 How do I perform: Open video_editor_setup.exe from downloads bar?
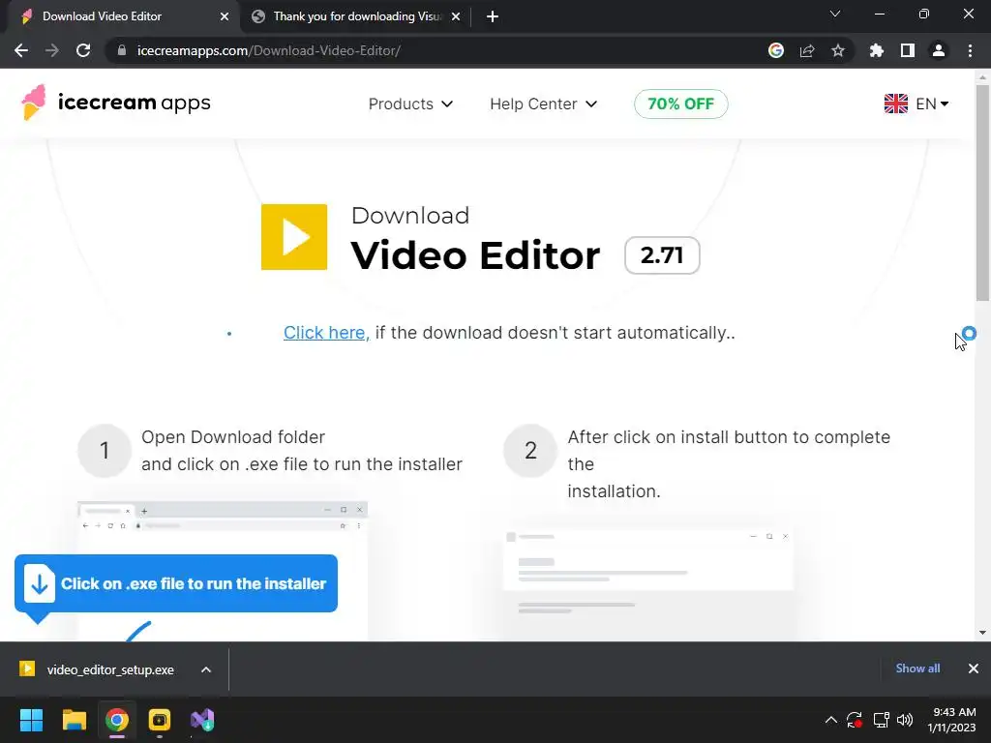tap(98, 669)
